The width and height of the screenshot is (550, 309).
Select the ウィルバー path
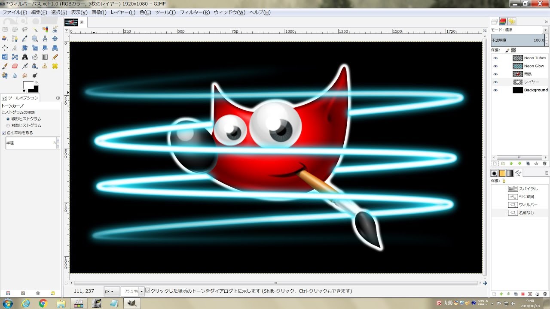(x=520, y=205)
